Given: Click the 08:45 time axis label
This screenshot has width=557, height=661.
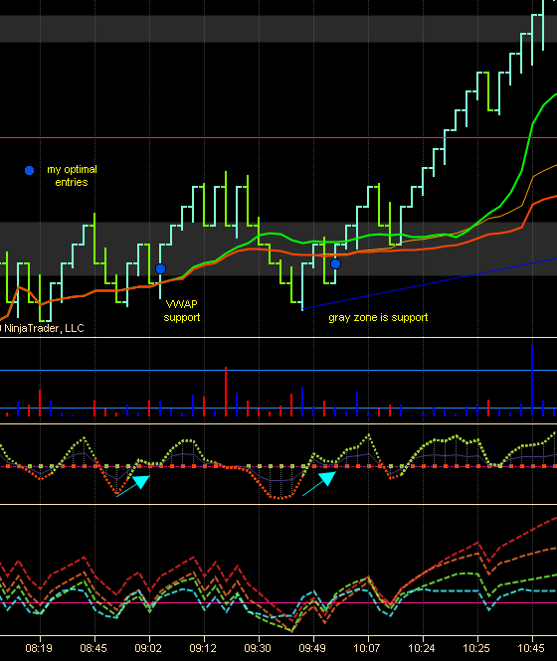Looking at the screenshot, I should (x=93, y=648).
